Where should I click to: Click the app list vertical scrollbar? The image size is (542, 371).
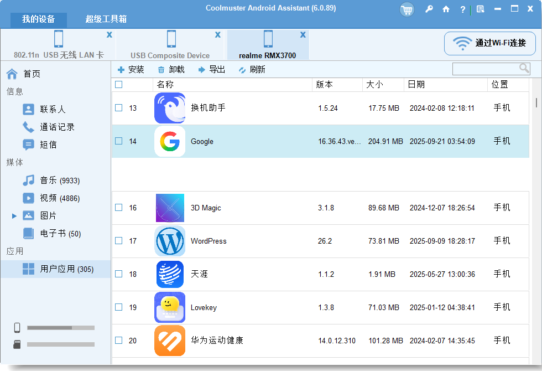coord(536,103)
